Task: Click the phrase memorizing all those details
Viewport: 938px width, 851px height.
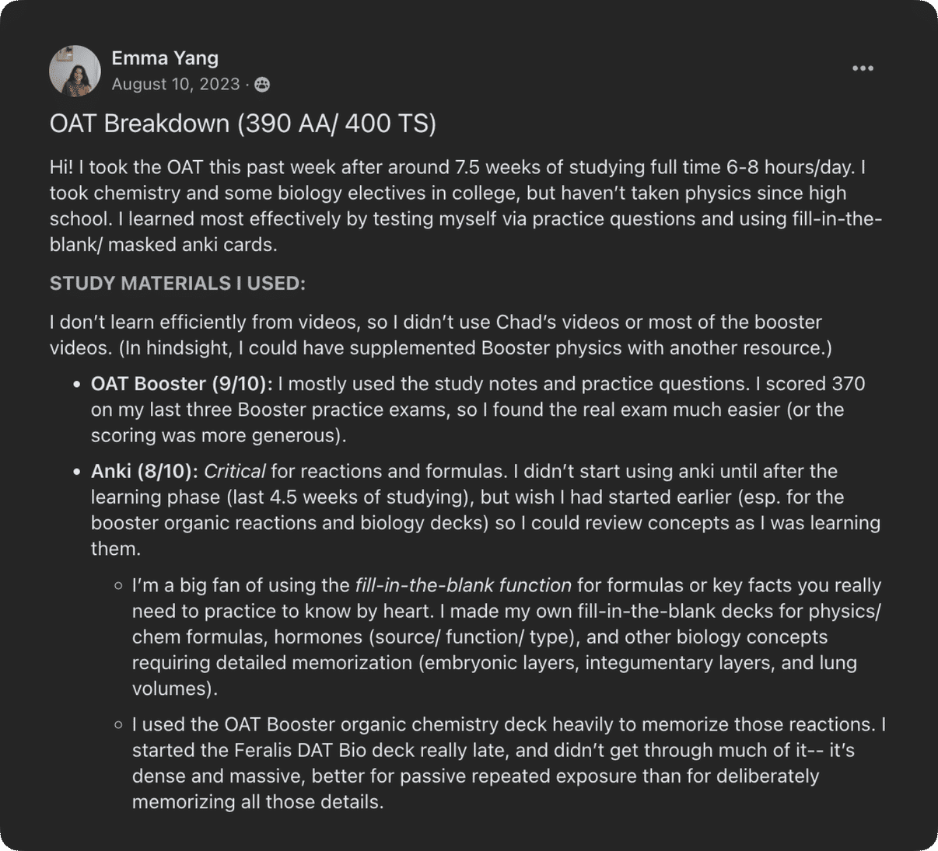Action: click(x=257, y=802)
